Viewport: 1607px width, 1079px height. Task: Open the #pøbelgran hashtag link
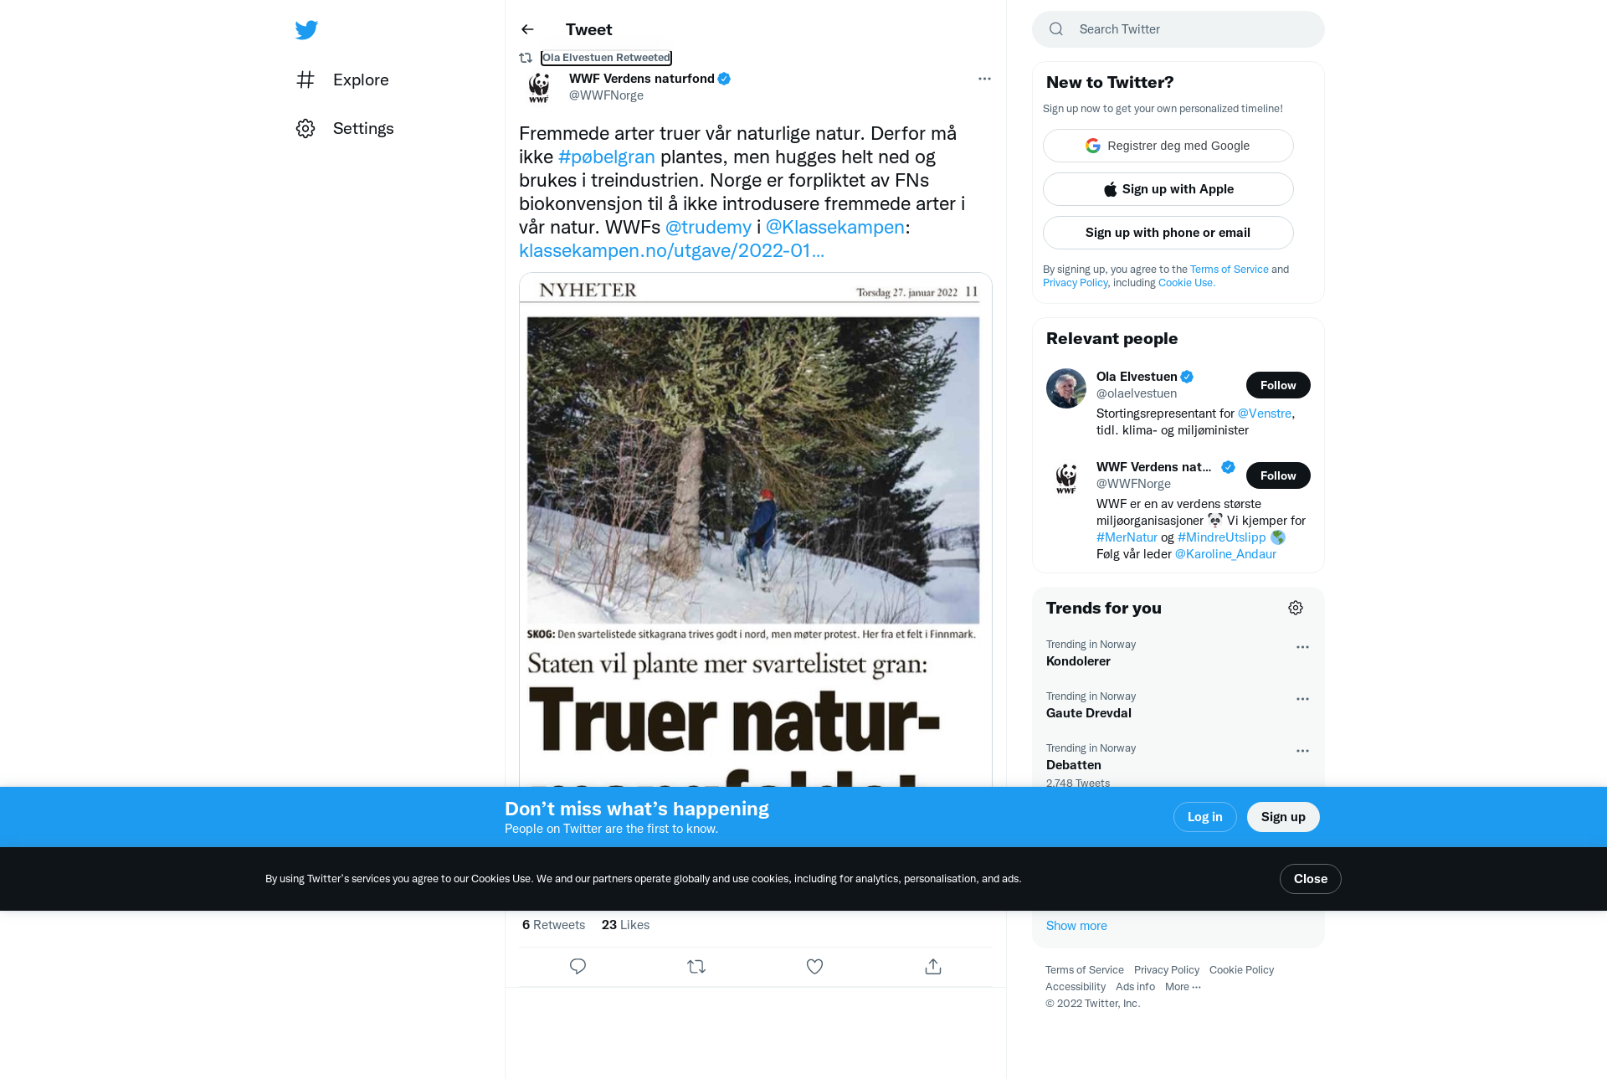[x=607, y=157]
